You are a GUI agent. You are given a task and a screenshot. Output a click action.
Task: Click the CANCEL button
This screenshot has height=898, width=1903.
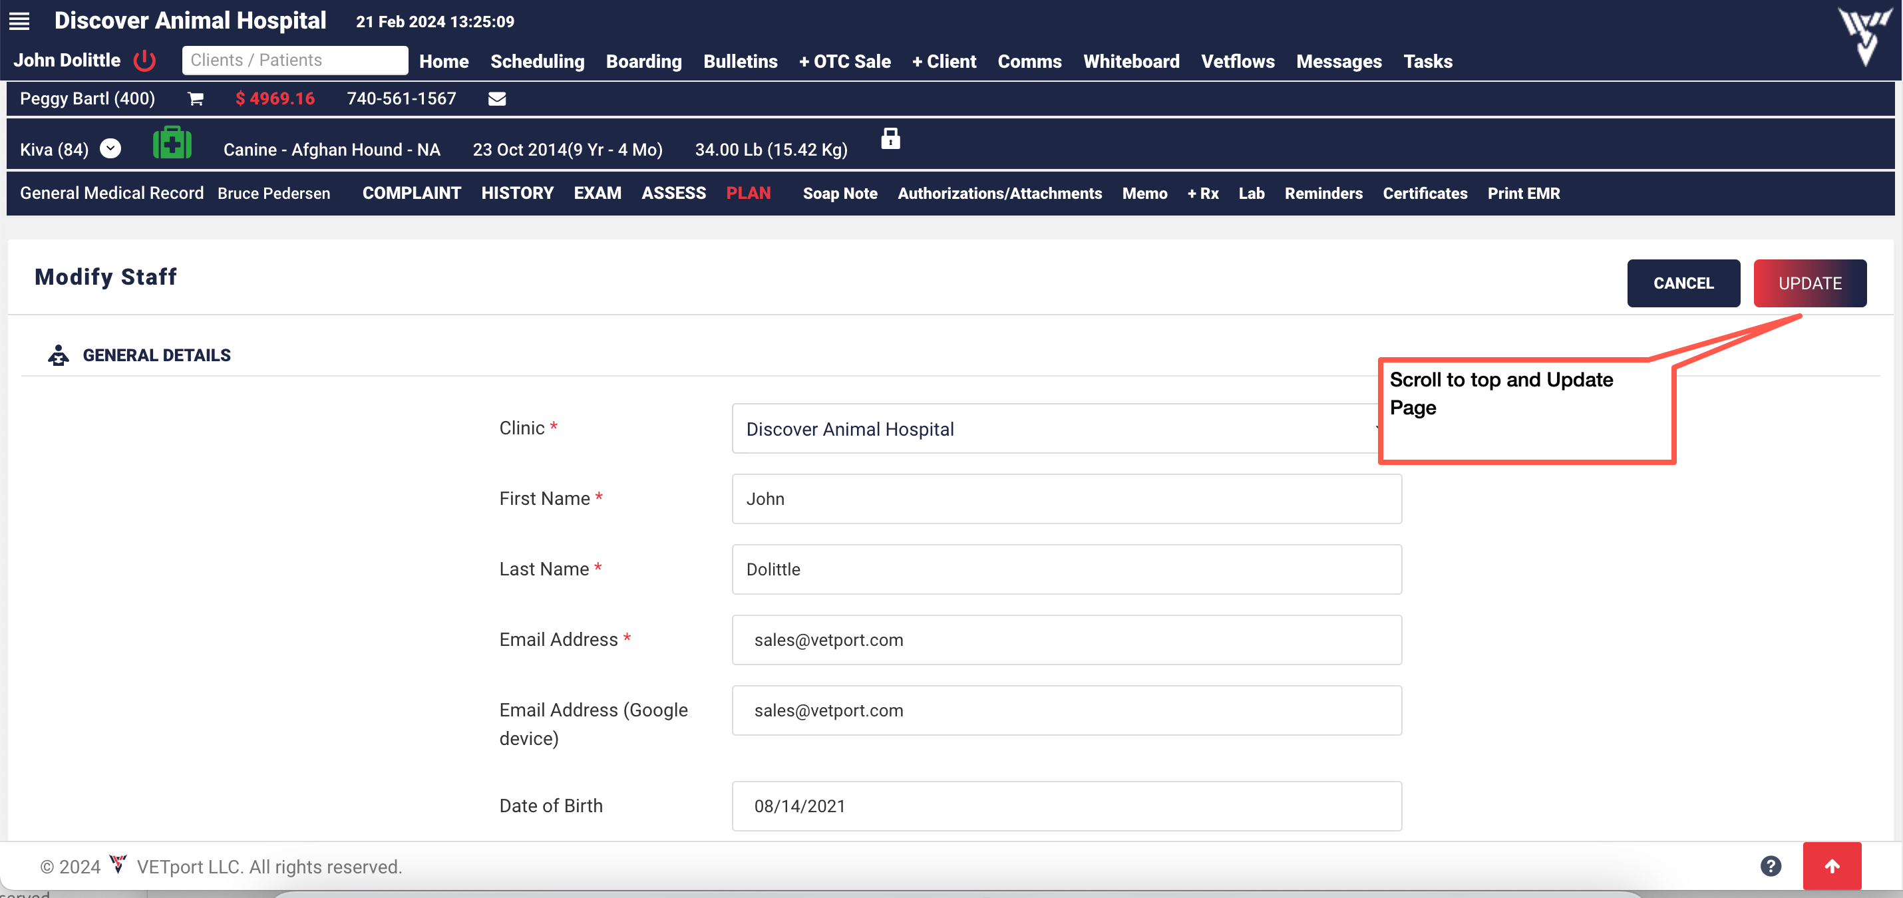point(1683,283)
